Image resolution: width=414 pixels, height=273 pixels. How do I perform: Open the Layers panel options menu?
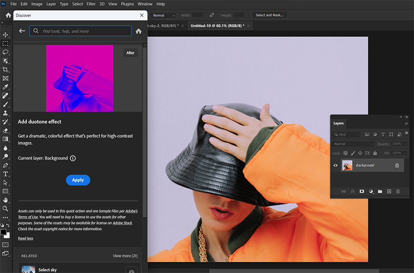[406, 123]
